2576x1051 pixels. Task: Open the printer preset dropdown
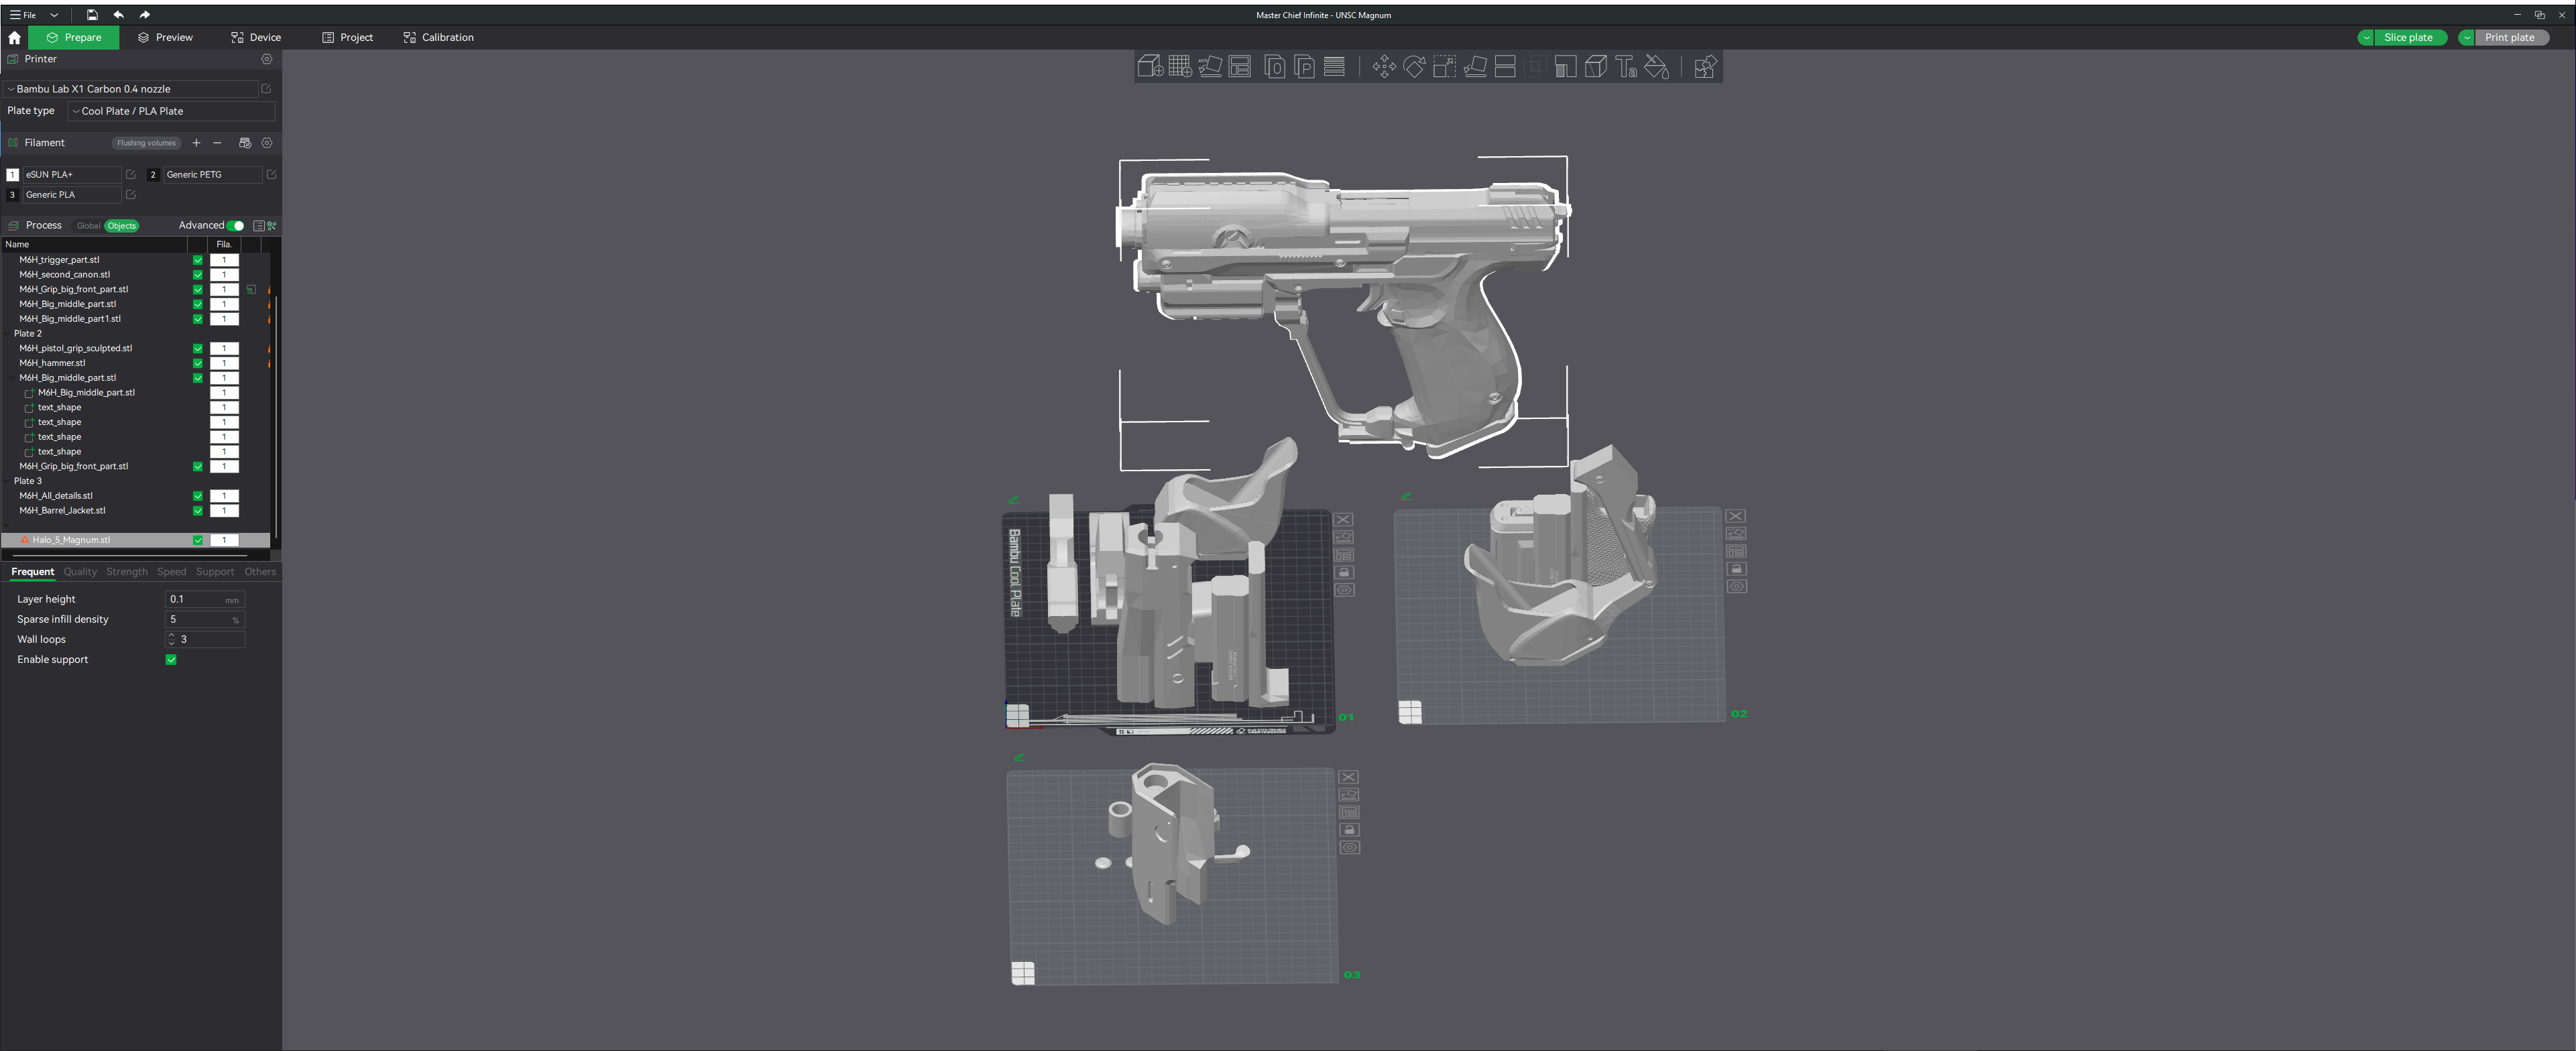click(x=130, y=89)
